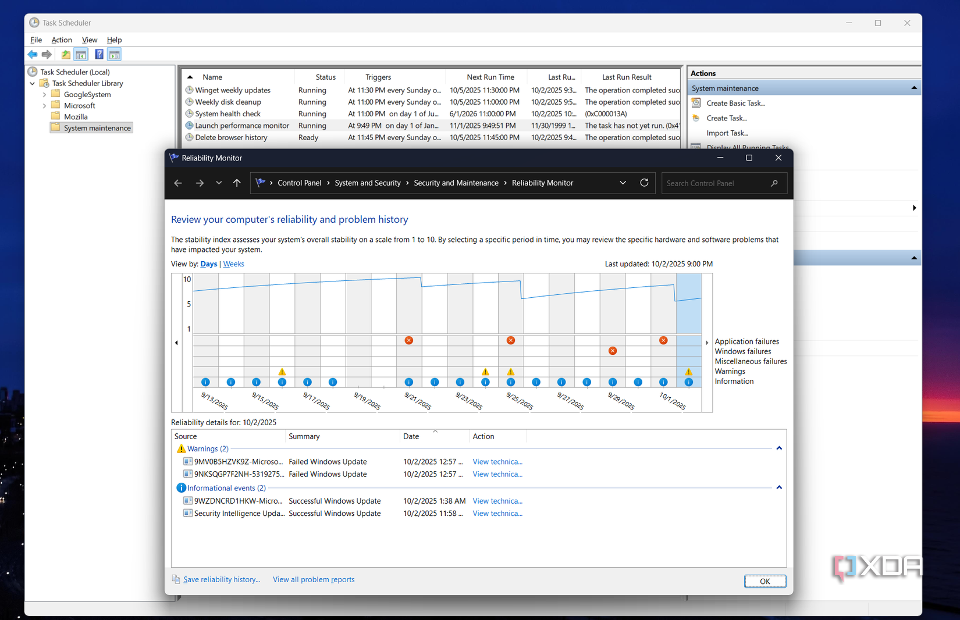Open the Help menu
This screenshot has width=960, height=620.
tap(114, 40)
